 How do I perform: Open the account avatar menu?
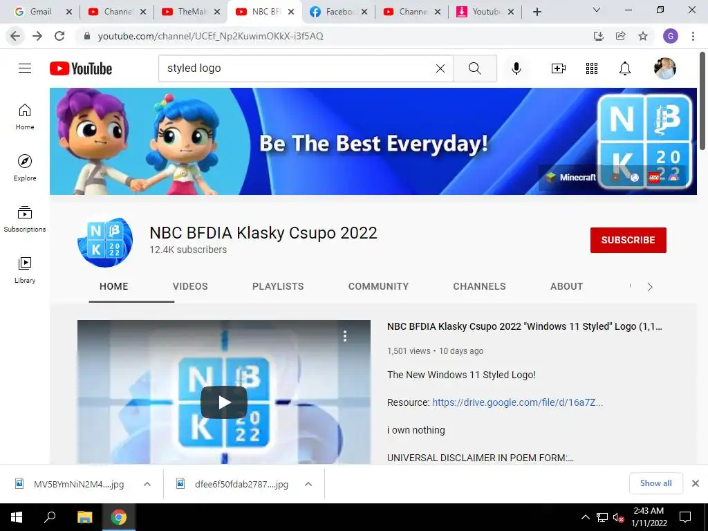click(664, 68)
